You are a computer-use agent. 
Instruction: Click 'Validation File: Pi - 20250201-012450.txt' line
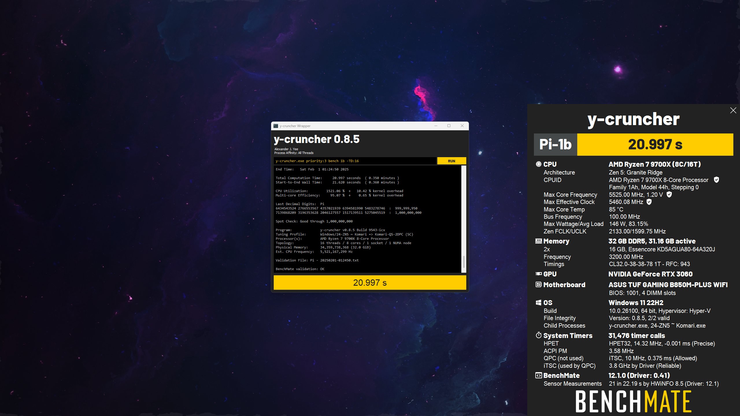tap(317, 260)
